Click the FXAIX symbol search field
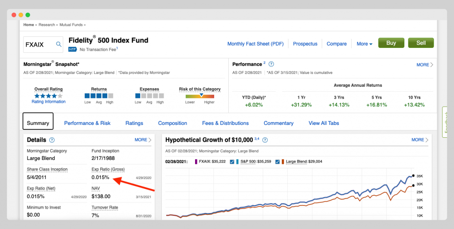Viewport: 454px width, 229px height. [40, 44]
